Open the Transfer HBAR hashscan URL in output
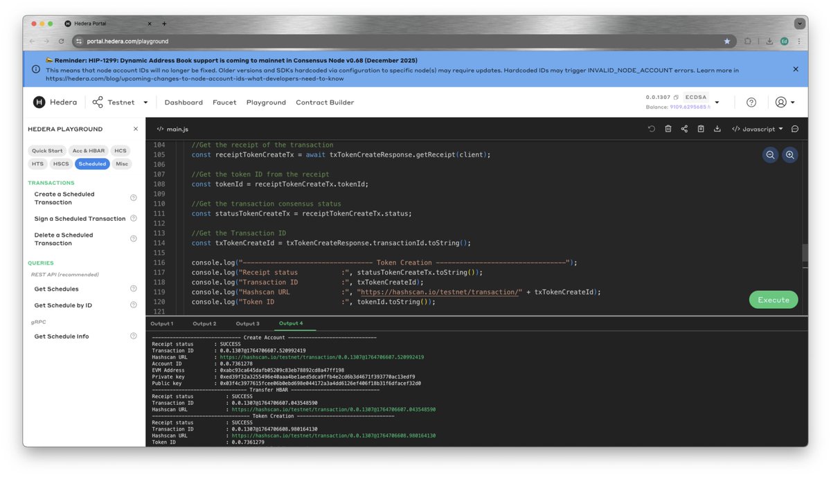 [x=334, y=409]
